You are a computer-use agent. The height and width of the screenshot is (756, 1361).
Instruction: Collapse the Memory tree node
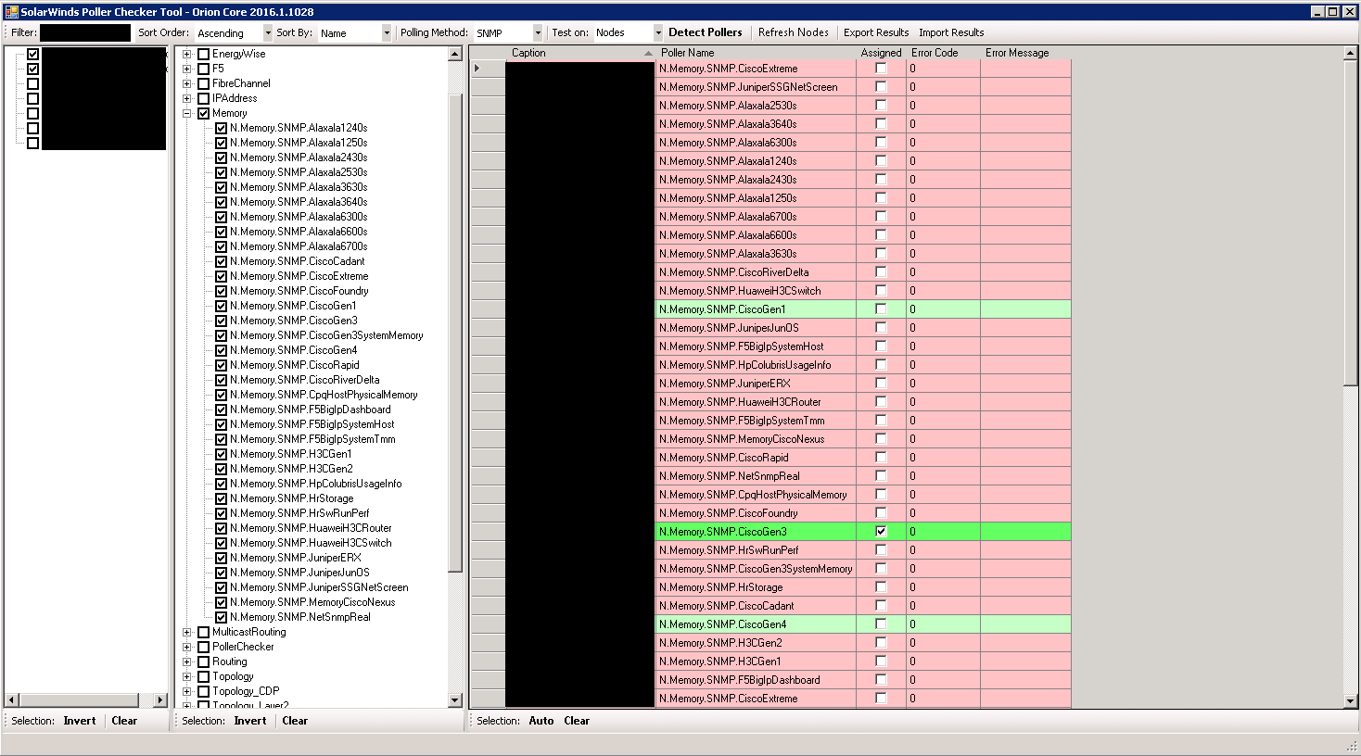pos(187,113)
